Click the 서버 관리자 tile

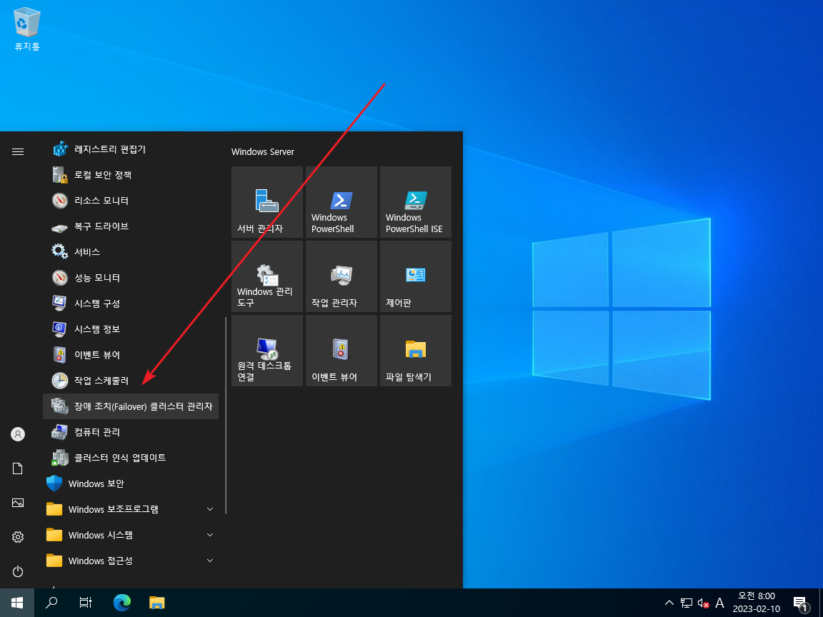click(x=267, y=202)
